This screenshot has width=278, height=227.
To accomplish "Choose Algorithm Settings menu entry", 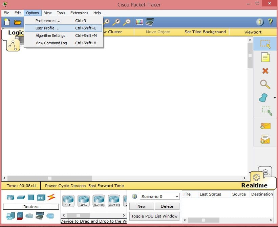I will [x=63, y=36].
